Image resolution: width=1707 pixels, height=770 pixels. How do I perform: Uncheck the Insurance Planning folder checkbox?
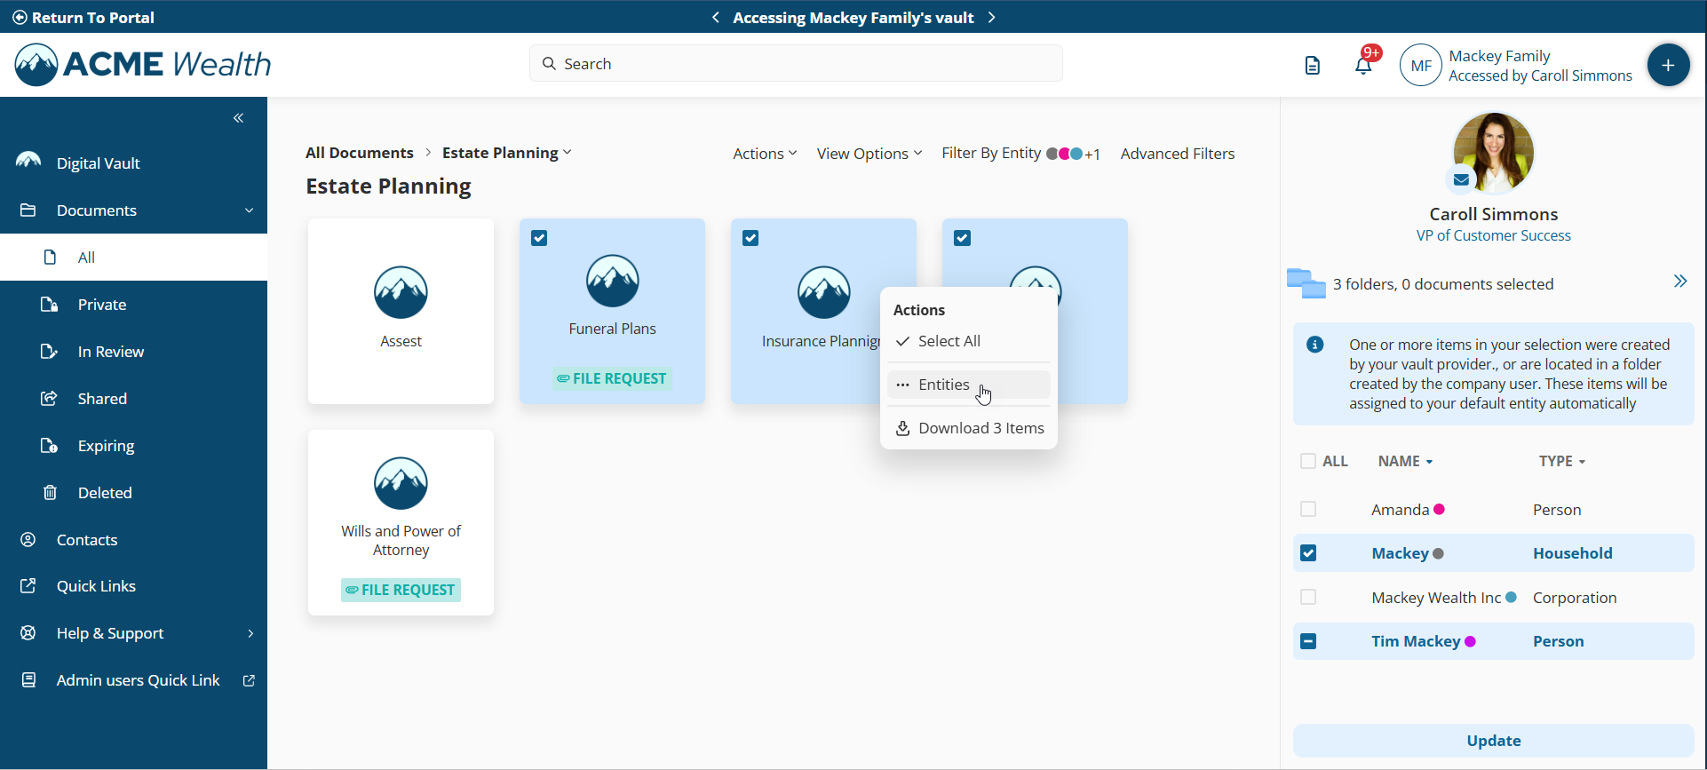point(750,238)
